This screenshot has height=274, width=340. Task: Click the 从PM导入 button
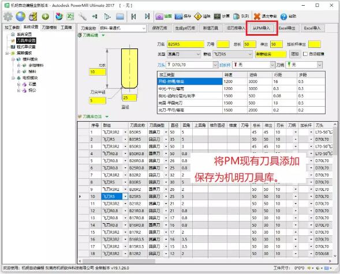click(x=261, y=28)
